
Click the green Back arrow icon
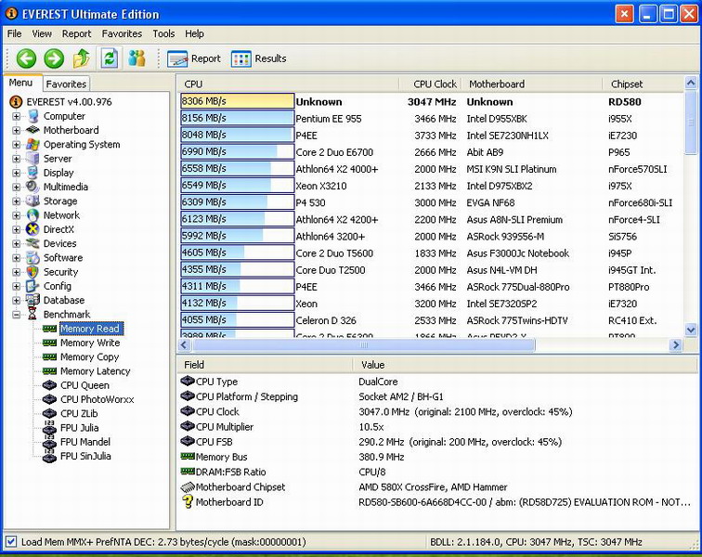[x=26, y=58]
